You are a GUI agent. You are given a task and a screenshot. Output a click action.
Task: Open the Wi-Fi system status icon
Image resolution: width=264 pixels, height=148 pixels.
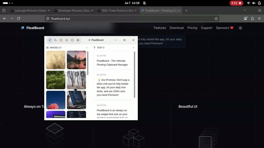coord(248,3)
